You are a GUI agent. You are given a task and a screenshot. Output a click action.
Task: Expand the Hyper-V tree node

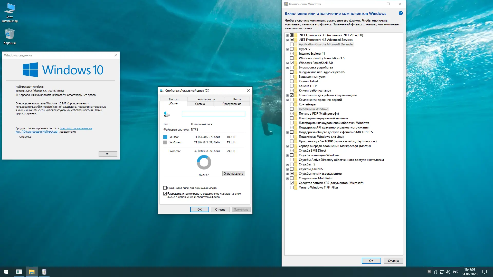(287, 49)
